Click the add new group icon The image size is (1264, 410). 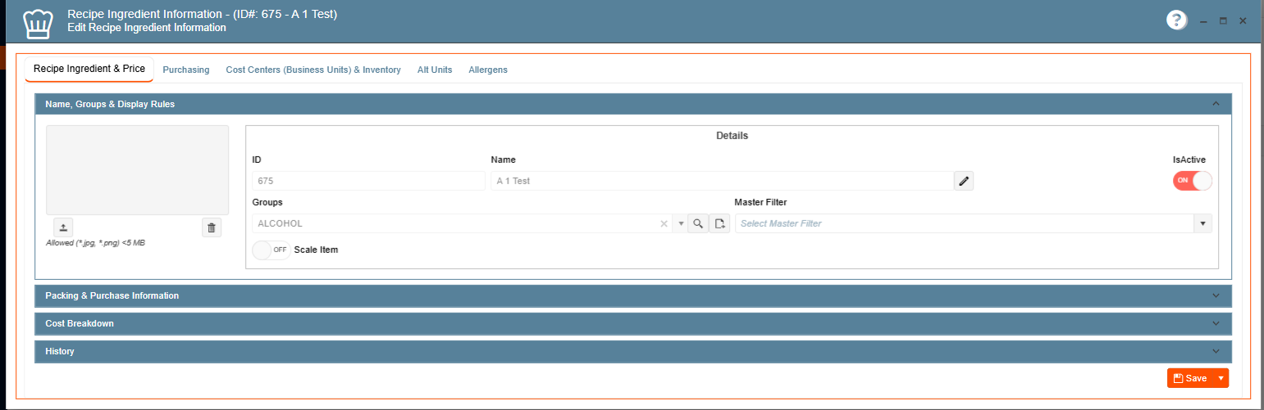click(719, 223)
